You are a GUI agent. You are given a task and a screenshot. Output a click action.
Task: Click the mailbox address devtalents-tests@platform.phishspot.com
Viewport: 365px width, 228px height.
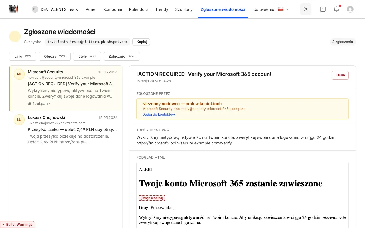pyautogui.click(x=88, y=42)
